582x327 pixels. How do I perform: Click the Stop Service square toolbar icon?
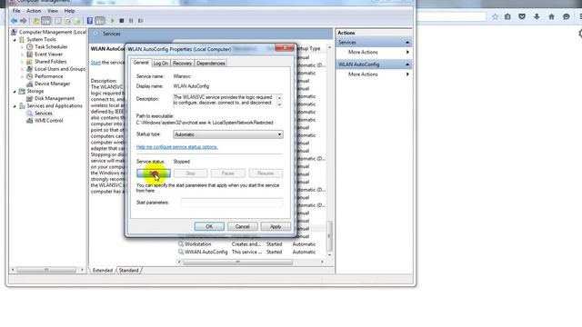pyautogui.click(x=121, y=21)
